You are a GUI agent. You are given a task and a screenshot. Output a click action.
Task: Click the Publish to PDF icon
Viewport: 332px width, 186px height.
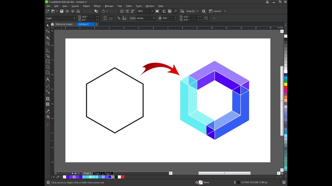tap(133, 11)
